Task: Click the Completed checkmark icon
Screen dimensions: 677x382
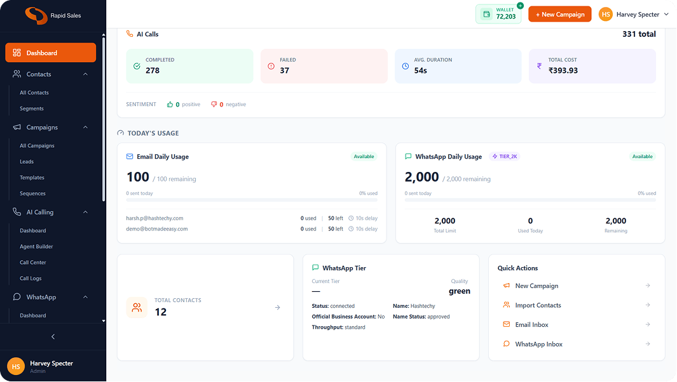Action: click(137, 66)
